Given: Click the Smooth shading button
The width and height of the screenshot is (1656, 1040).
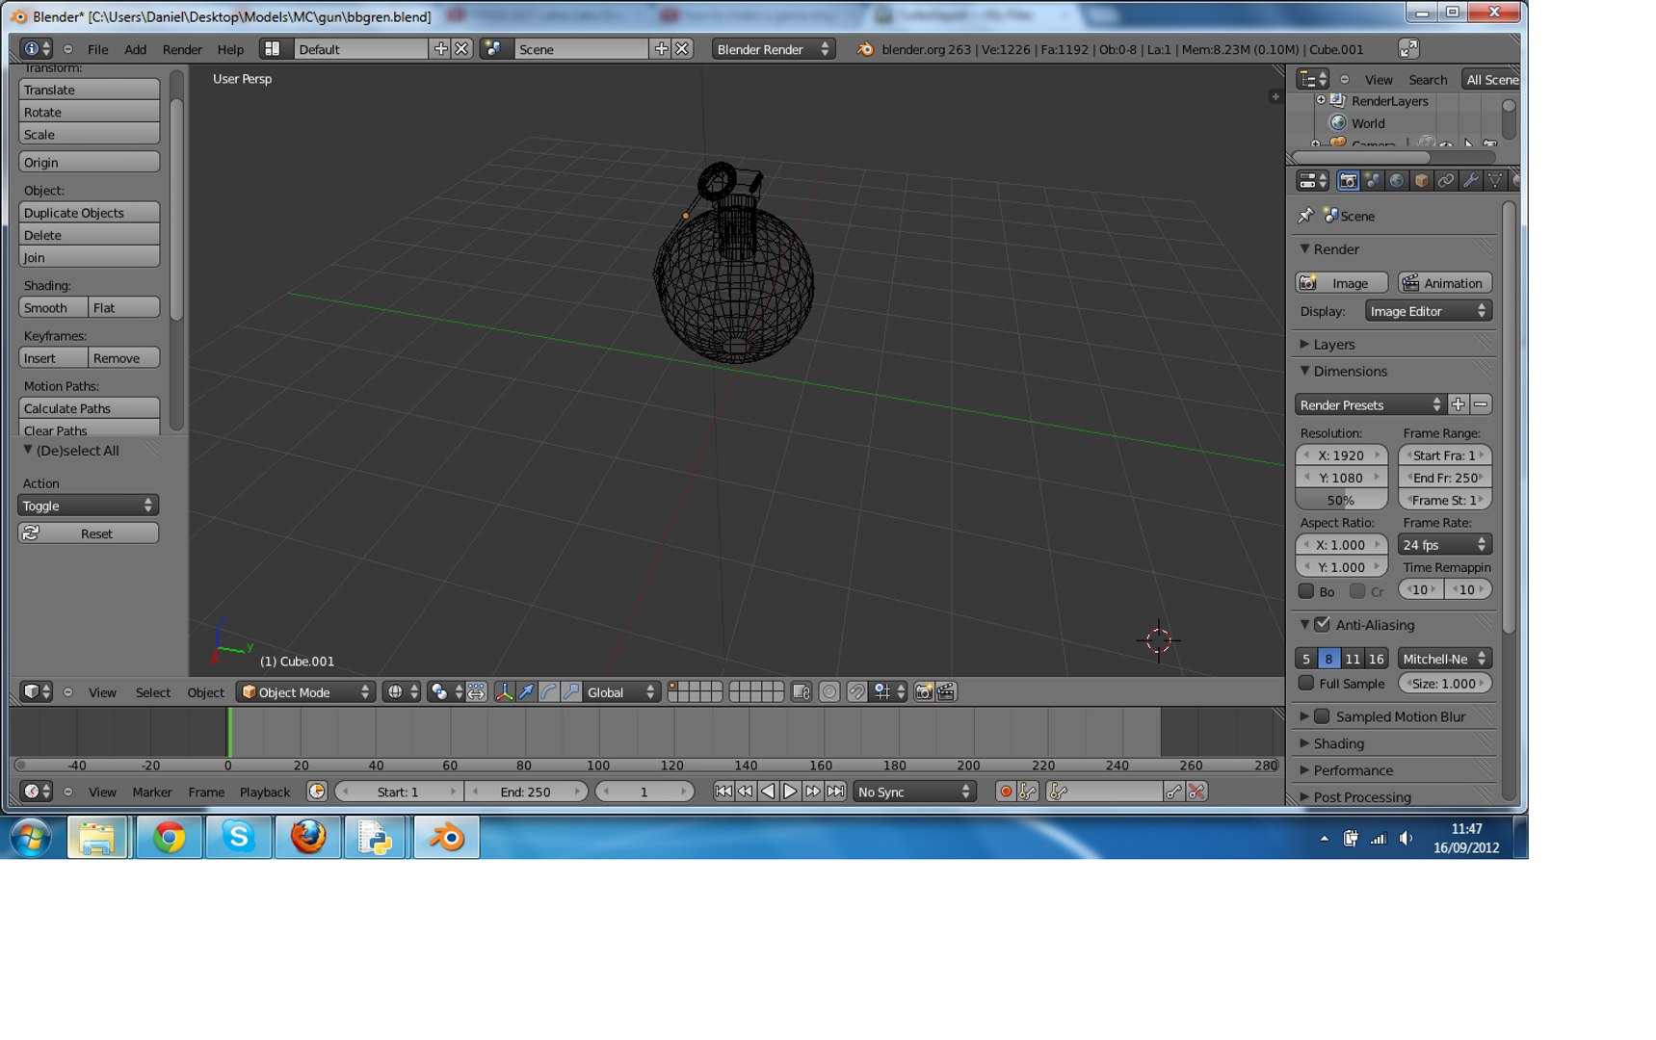Looking at the screenshot, I should click(x=53, y=307).
